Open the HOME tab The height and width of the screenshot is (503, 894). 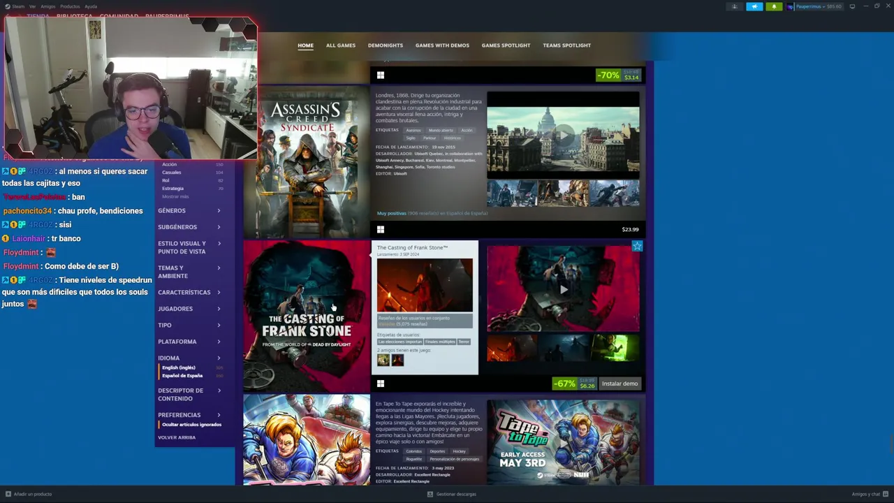click(305, 45)
